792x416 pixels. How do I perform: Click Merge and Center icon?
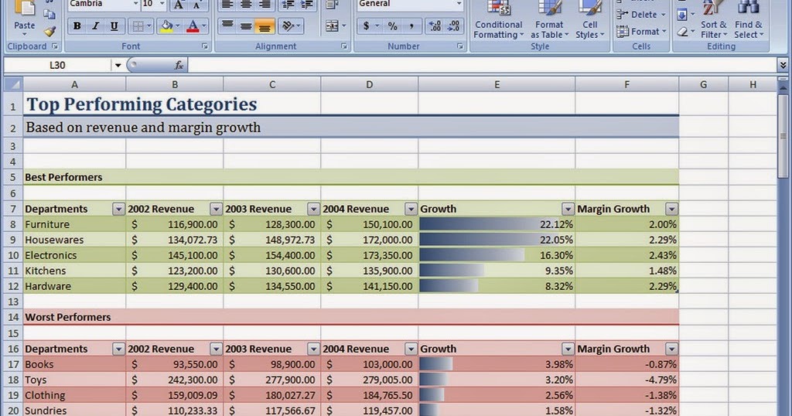[332, 26]
